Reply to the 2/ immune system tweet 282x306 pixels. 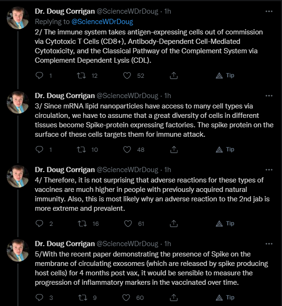click(x=40, y=75)
